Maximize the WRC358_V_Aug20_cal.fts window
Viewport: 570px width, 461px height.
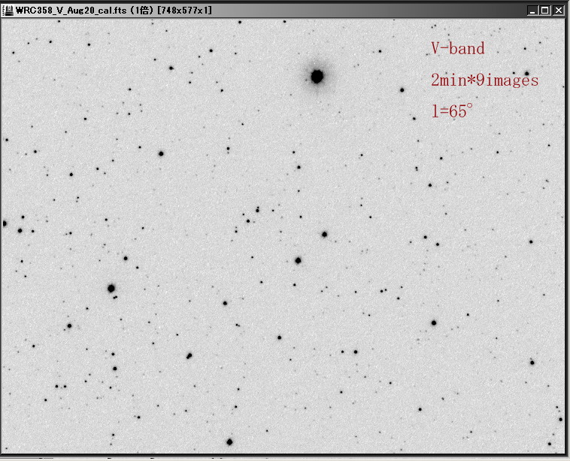click(544, 11)
